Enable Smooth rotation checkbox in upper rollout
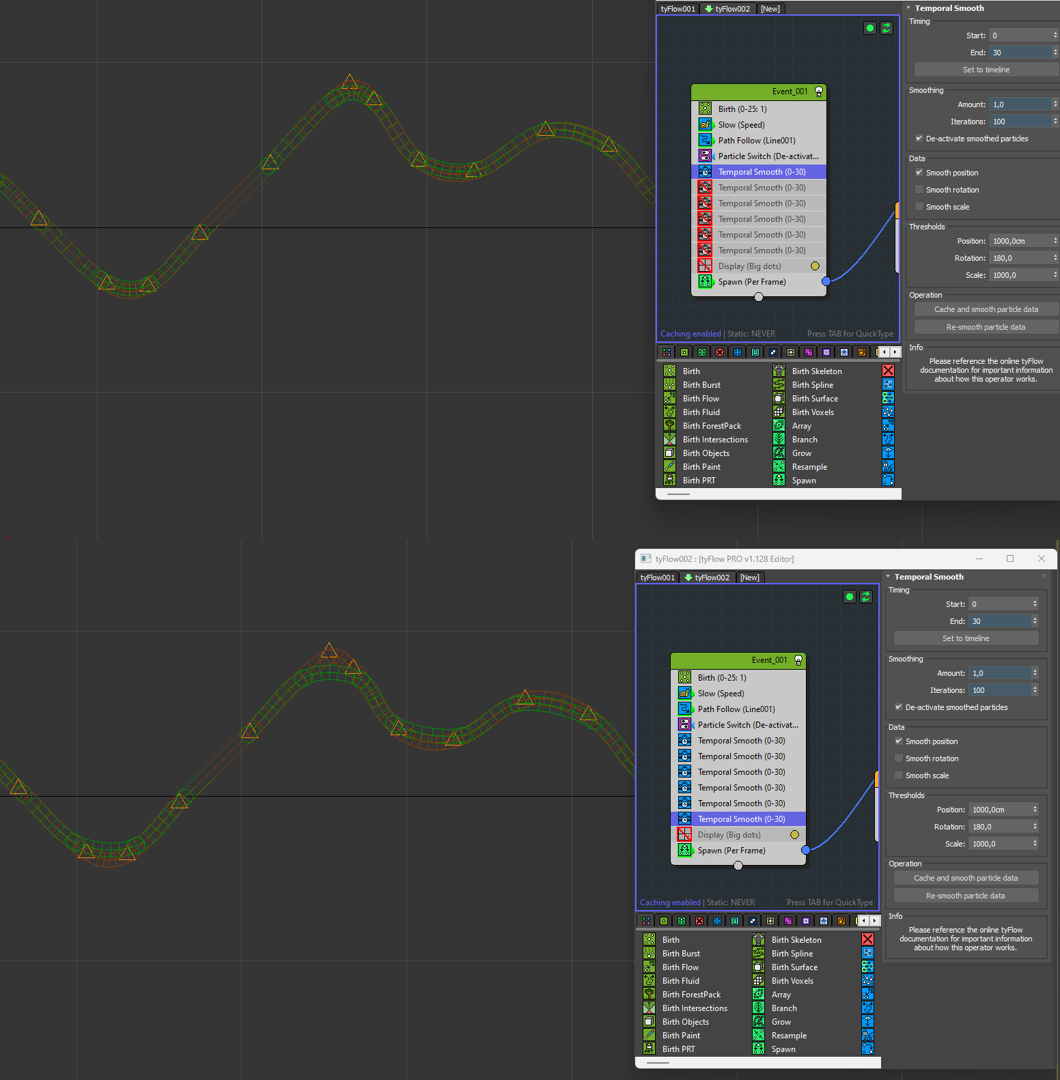This screenshot has width=1060, height=1080. (x=919, y=190)
